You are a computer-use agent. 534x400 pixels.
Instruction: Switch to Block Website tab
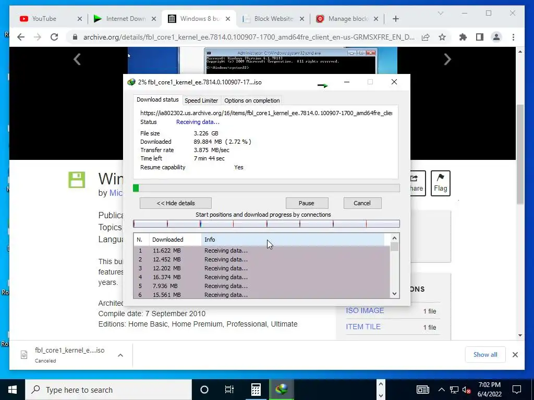[x=273, y=19]
